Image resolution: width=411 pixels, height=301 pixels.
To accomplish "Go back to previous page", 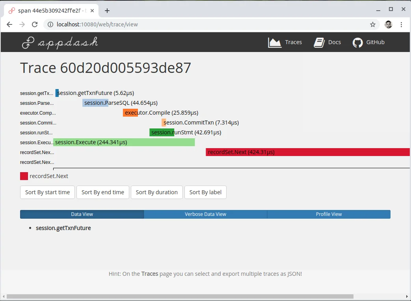I will point(9,24).
